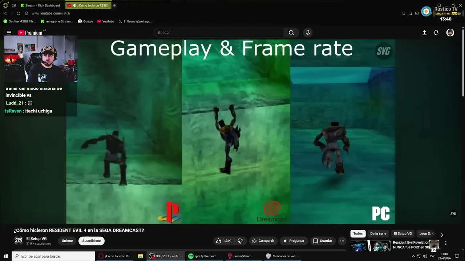Click the video player to pause
This screenshot has width=465, height=261.
(231, 132)
